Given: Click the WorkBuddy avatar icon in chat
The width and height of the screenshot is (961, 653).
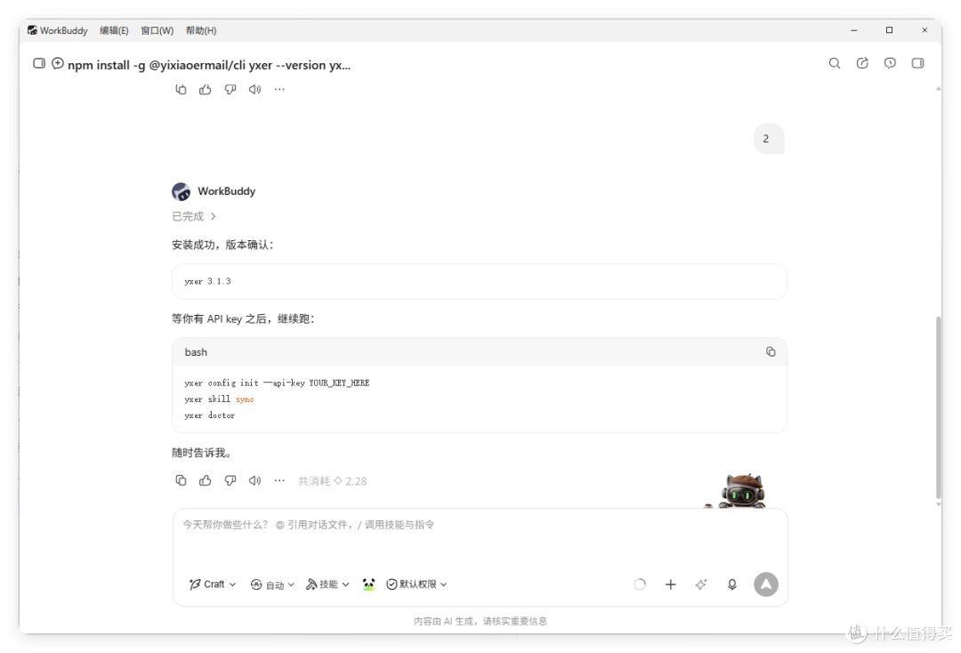Looking at the screenshot, I should point(181,192).
